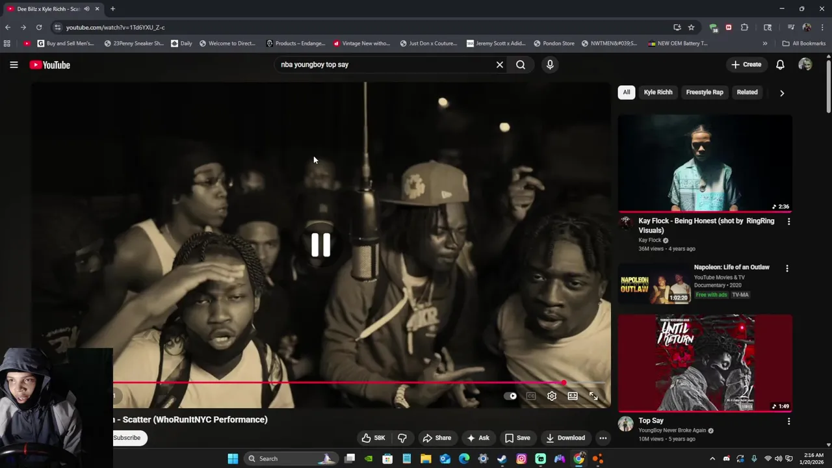
Task: Open the Create menu
Action: [x=746, y=64]
